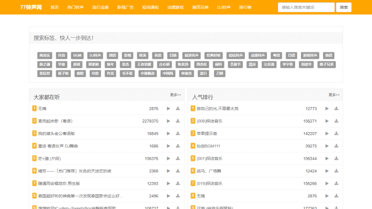Open the 苹果提示音 song title
The image size is (372, 209).
tap(207, 134)
